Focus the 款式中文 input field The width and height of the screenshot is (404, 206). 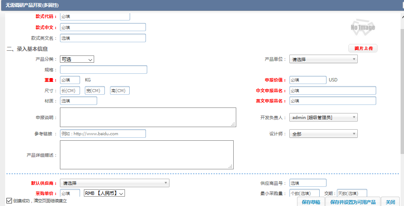pos(103,27)
